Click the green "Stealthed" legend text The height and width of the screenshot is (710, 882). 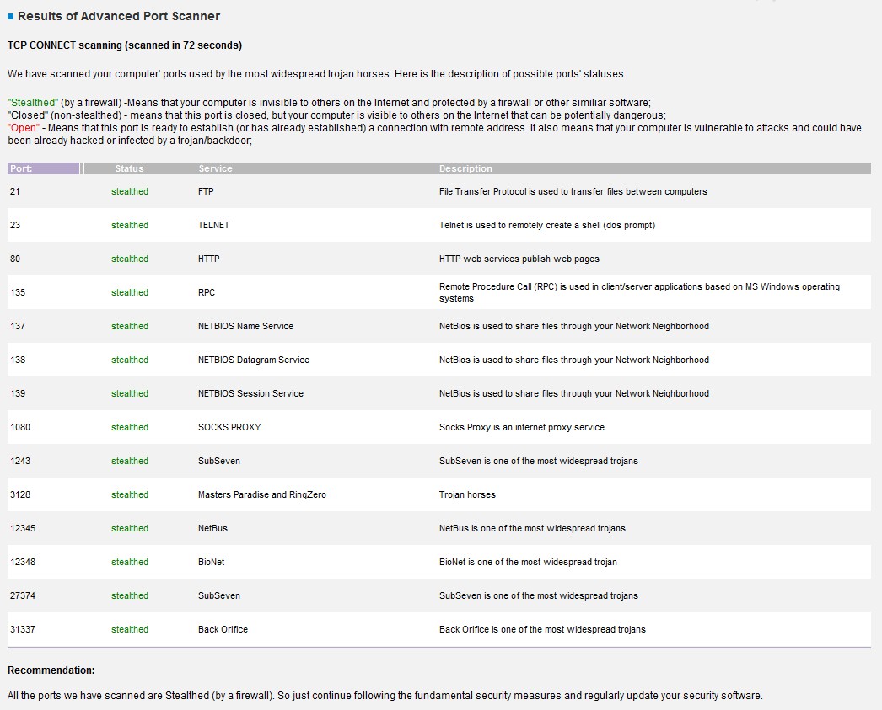coord(33,102)
